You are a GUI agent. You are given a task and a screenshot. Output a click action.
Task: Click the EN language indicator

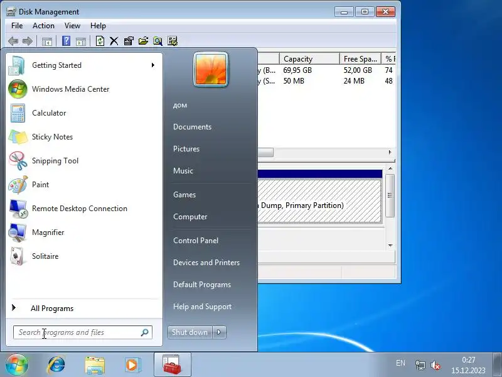[400, 363]
